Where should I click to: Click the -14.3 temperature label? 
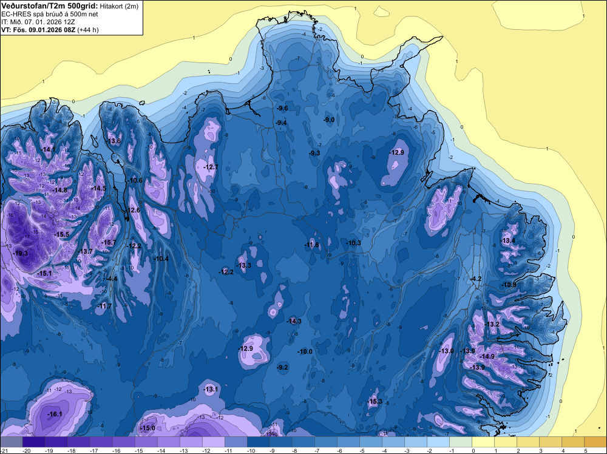(x=294, y=321)
